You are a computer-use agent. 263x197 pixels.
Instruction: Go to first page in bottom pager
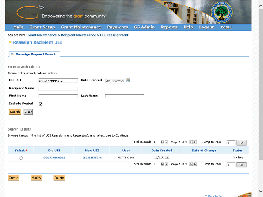[x=162, y=164]
